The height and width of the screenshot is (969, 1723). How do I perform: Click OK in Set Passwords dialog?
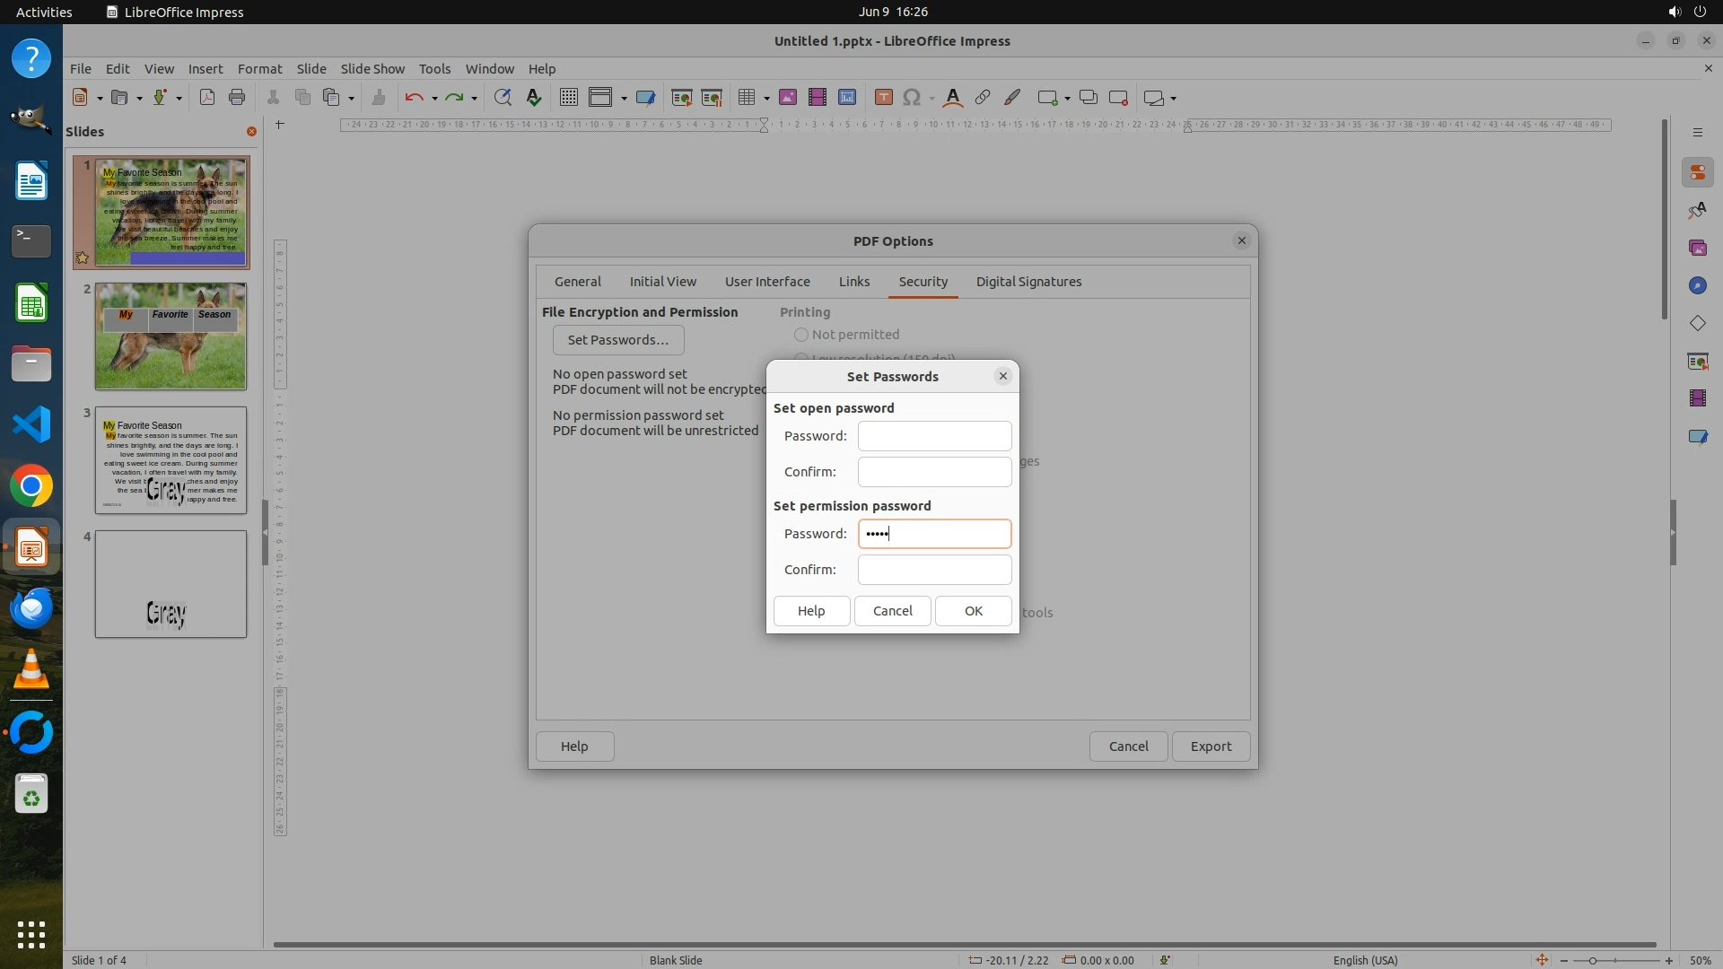(x=973, y=611)
